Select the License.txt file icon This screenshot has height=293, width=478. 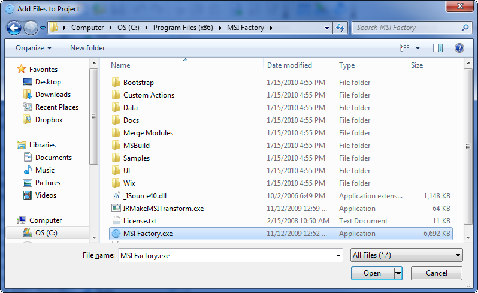tap(116, 220)
